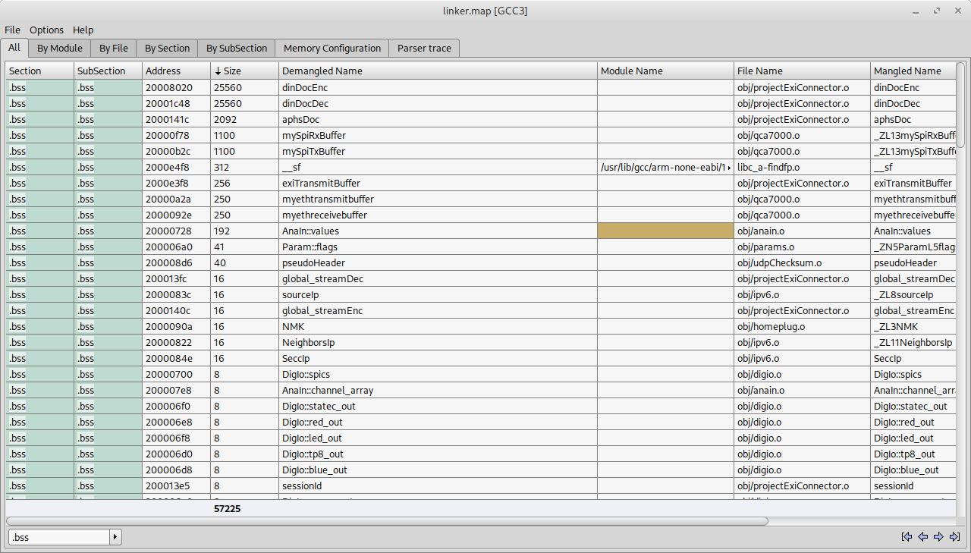This screenshot has height=553, width=971.
Task: Click the sort arrow in the Size header
Action: point(218,71)
